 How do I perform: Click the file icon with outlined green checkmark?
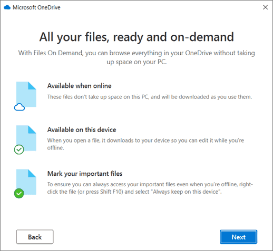pyautogui.click(x=25, y=140)
